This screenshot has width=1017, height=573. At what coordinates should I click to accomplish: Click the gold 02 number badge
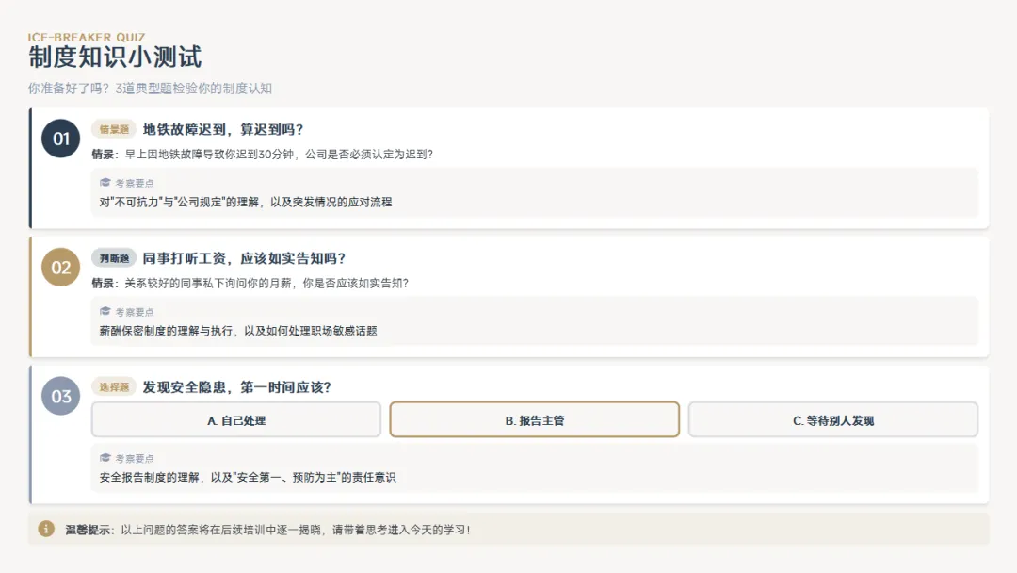(60, 268)
